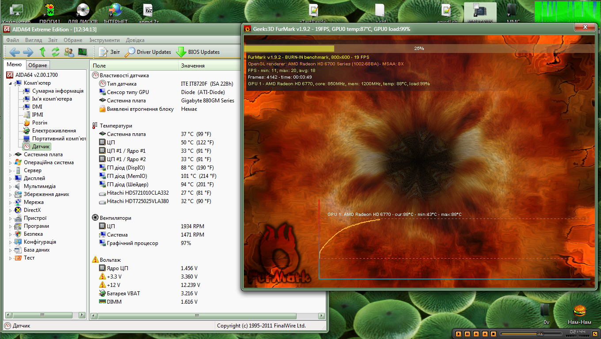
Task: Open the WINRARUS desktop icon
Action: pyautogui.click(x=479, y=13)
